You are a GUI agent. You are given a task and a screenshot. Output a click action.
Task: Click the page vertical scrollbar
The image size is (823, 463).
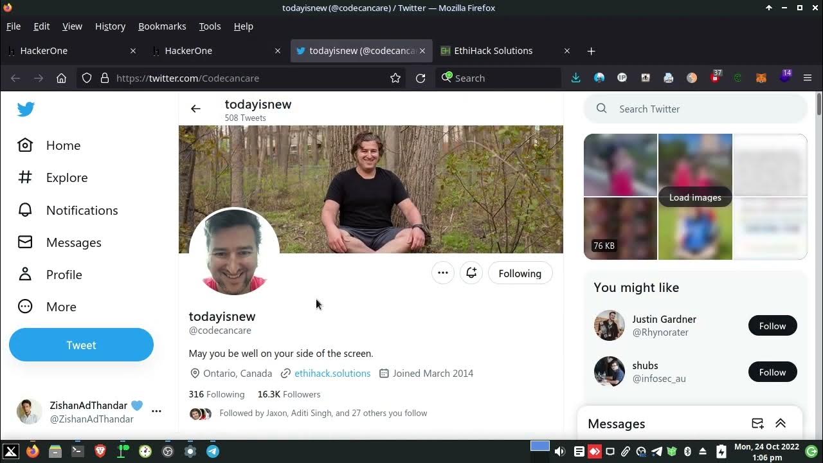tap(818, 104)
